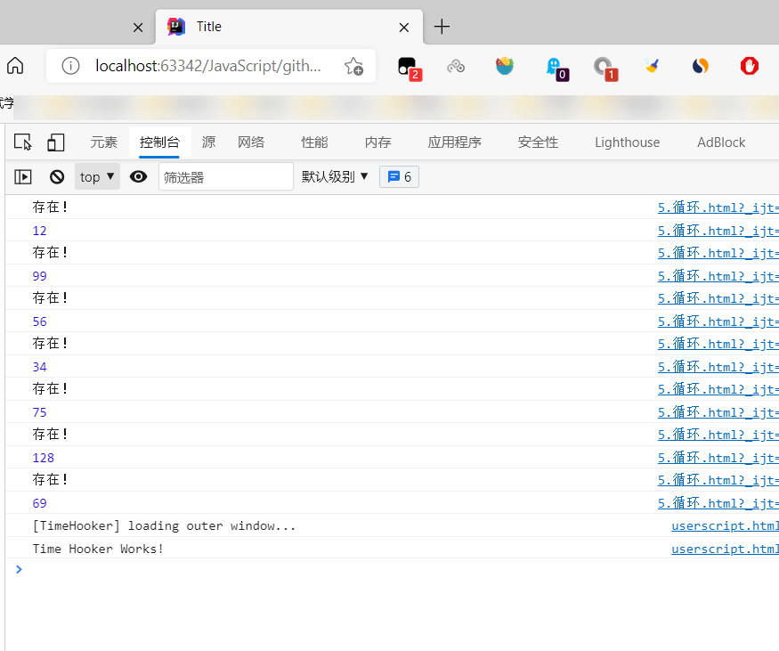Viewport: 779px width, 651px height.
Task: Close the Title browser tab
Action: (404, 28)
